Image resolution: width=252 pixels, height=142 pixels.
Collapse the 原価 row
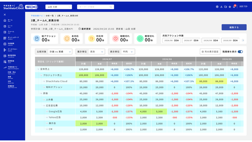click(x=41, y=93)
